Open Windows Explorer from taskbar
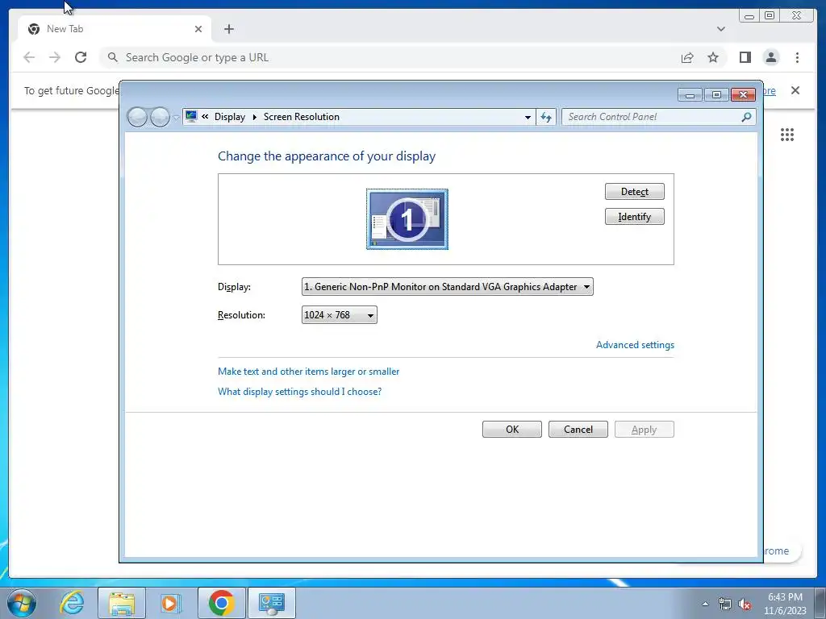The image size is (826, 619). coord(122,603)
